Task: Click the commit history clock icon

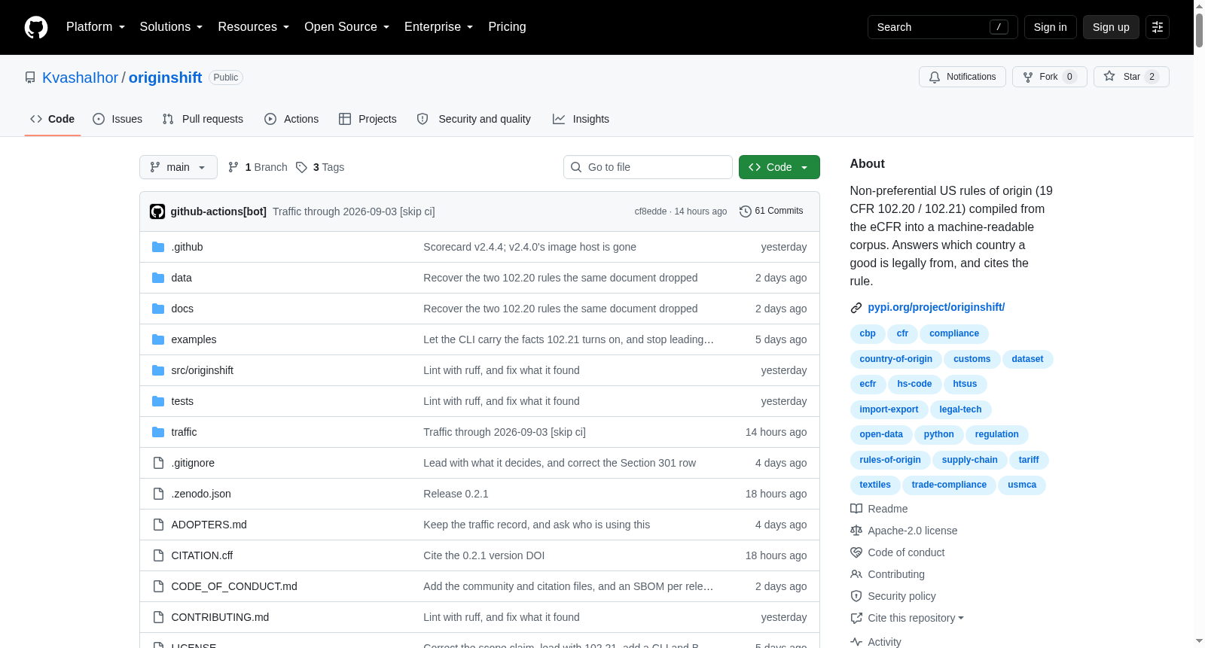Action: click(x=746, y=211)
